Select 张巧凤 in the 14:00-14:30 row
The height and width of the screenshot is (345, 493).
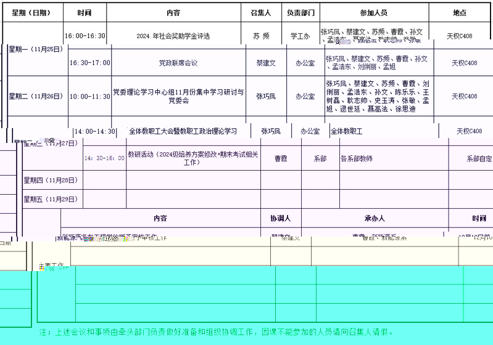[271, 131]
